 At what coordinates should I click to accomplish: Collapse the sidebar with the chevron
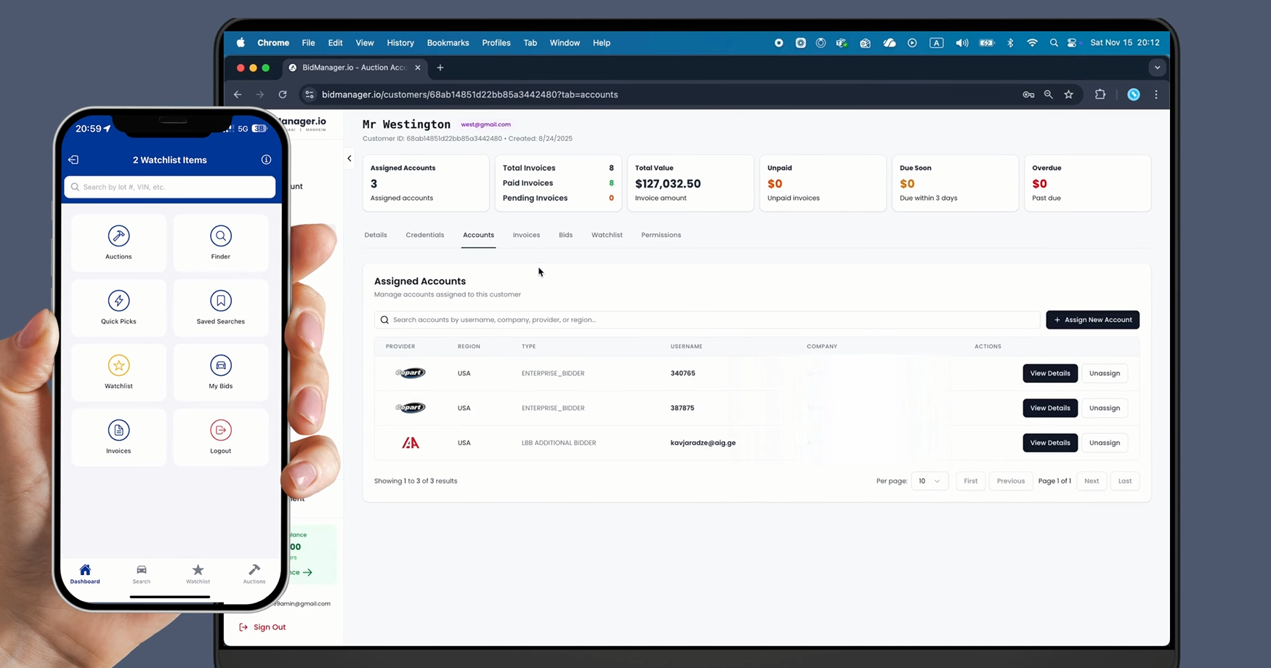pos(350,158)
